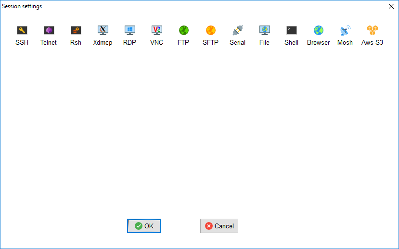Close the Session settings dialog window
This screenshot has height=249, width=399.
pos(391,6)
